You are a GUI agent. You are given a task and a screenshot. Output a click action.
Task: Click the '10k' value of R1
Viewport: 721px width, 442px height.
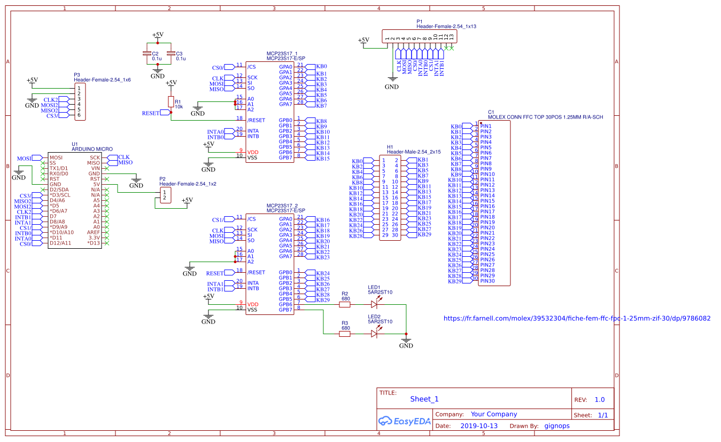pos(180,106)
